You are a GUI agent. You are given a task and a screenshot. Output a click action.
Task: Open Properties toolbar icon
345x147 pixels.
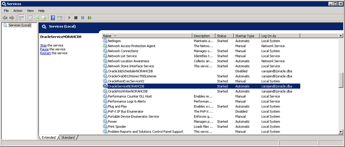click(x=30, y=18)
